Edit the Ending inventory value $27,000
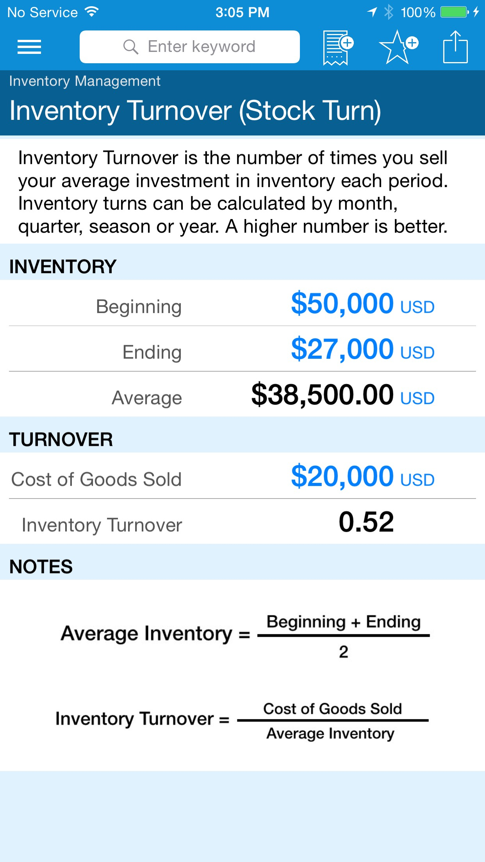The width and height of the screenshot is (485, 862). coord(342,349)
